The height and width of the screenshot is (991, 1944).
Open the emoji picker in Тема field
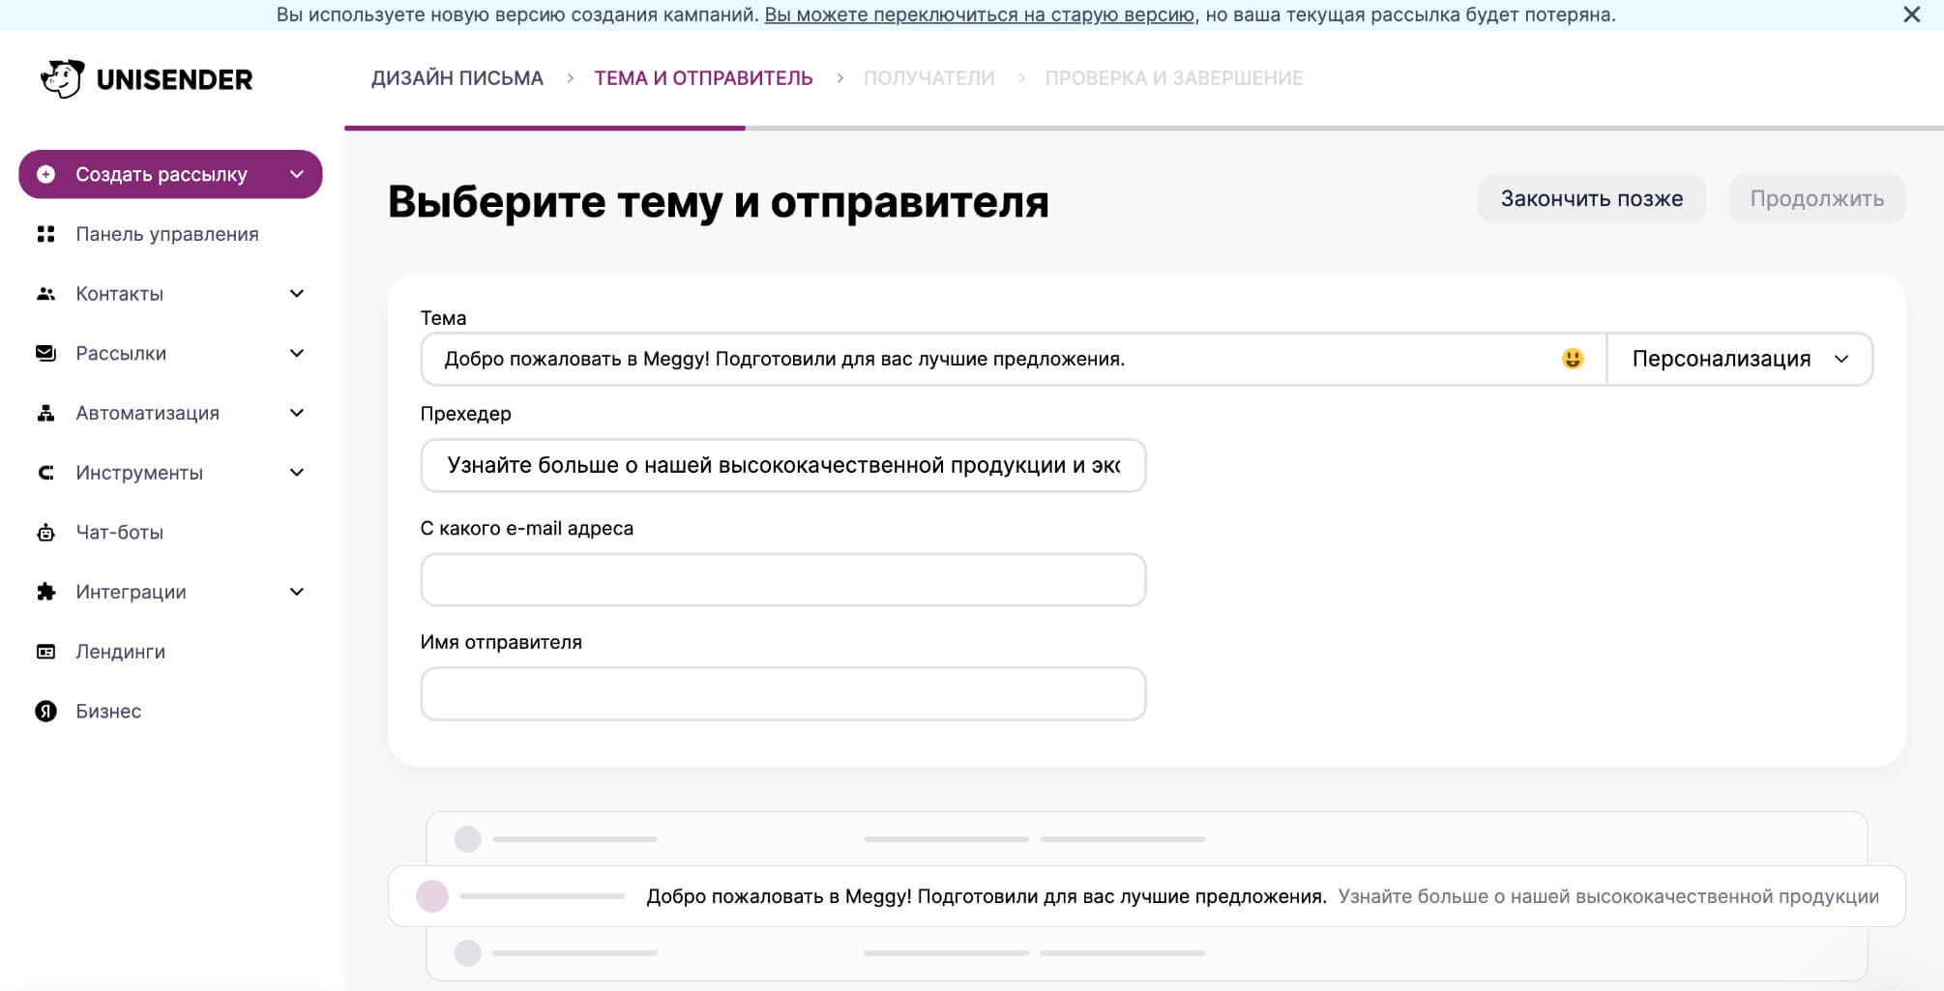tap(1573, 359)
